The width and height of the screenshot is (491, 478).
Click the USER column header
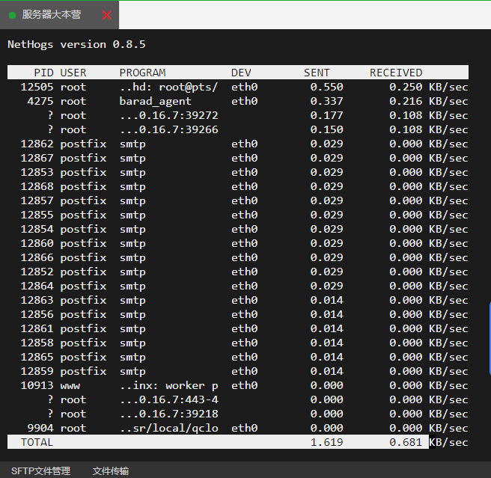(x=73, y=73)
